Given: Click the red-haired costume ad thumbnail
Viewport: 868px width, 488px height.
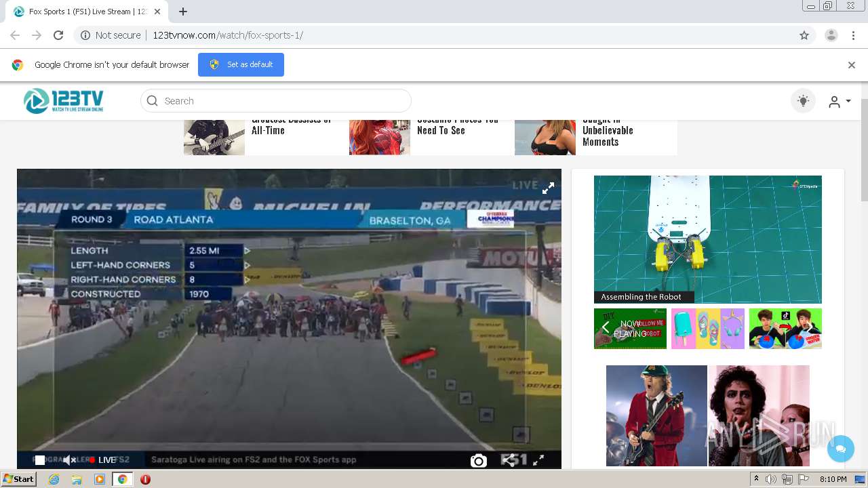Looking at the screenshot, I should pyautogui.click(x=380, y=137).
